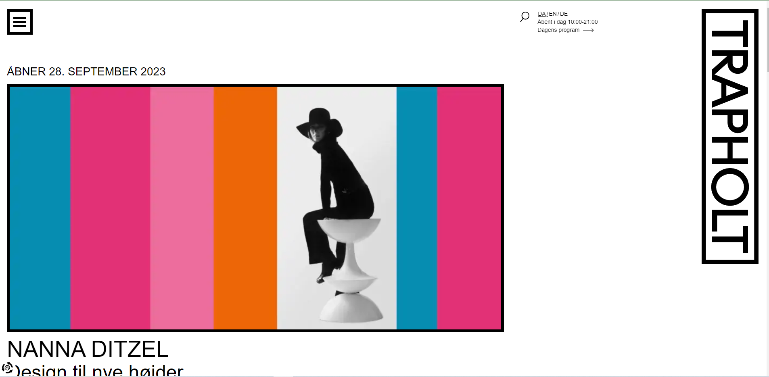Click the 'ÅBNER 28. SEPTEMBER 2023' text
This screenshot has height=377, width=769.
tap(86, 71)
